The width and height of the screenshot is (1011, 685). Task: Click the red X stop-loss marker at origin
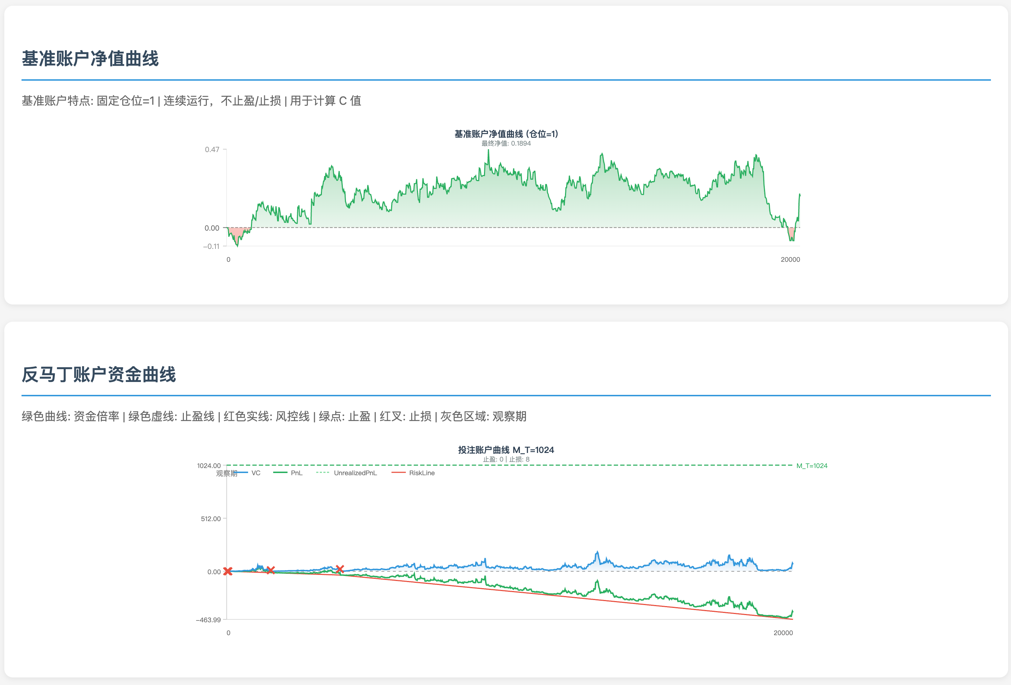(x=228, y=571)
